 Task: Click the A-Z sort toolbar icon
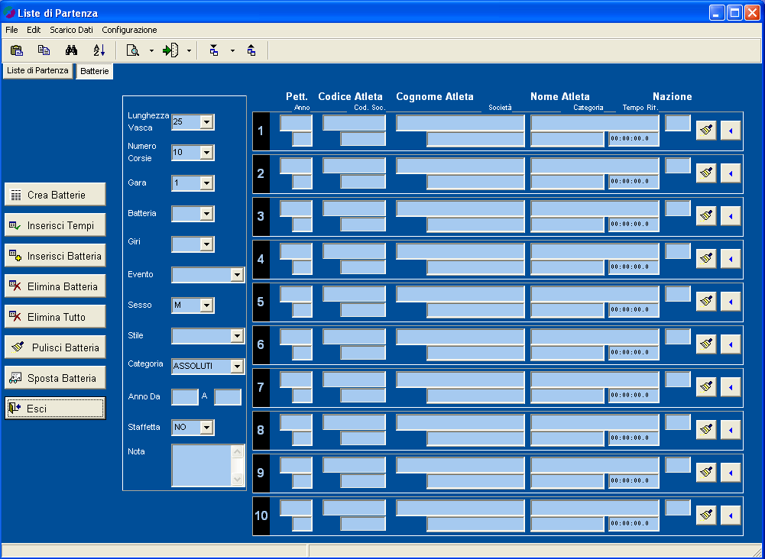click(99, 50)
